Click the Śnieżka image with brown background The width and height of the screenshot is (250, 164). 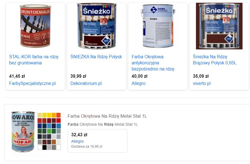[219, 26]
